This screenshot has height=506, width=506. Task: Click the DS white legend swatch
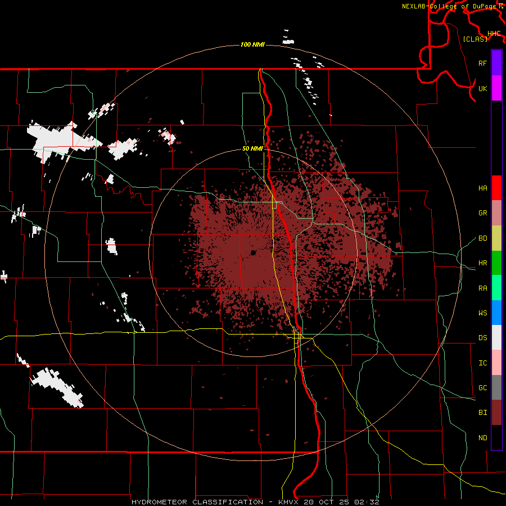(x=496, y=337)
